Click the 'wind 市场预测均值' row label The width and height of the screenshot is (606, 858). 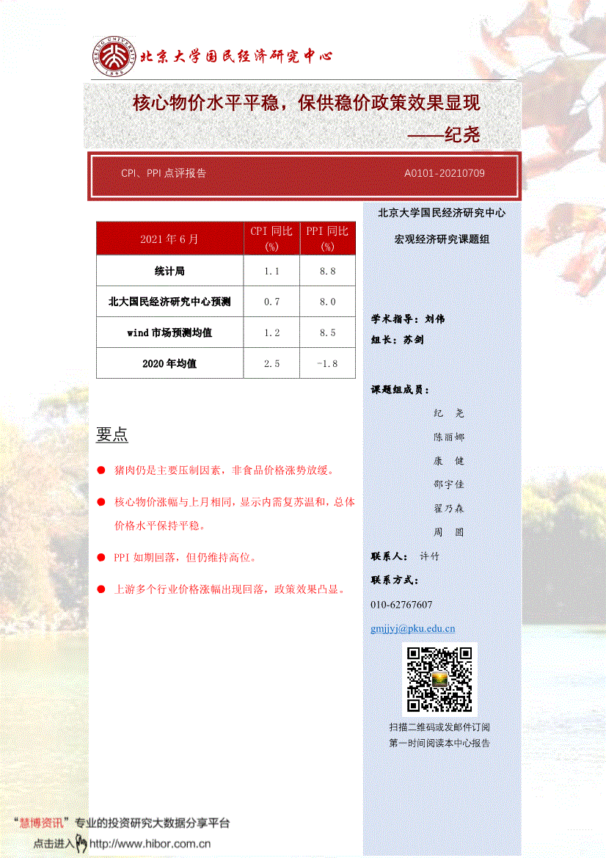(169, 332)
